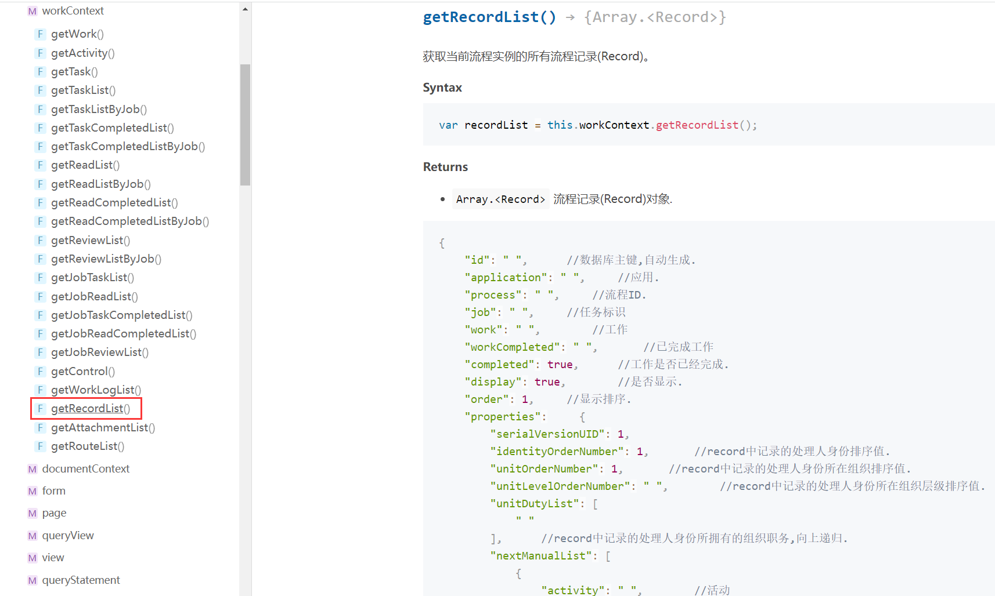
Task: Open the workContext module
Action: tap(73, 11)
